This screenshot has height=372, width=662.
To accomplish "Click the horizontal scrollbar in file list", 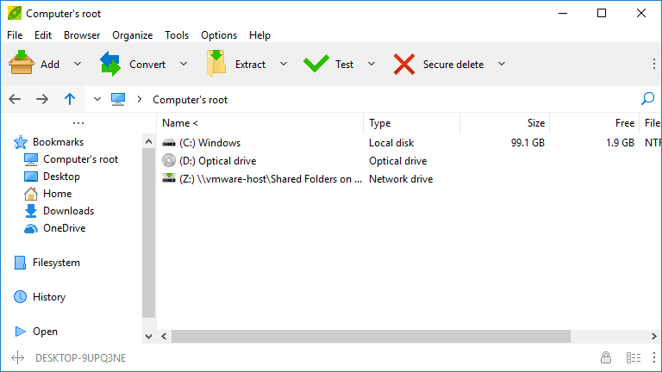I will 362,335.
